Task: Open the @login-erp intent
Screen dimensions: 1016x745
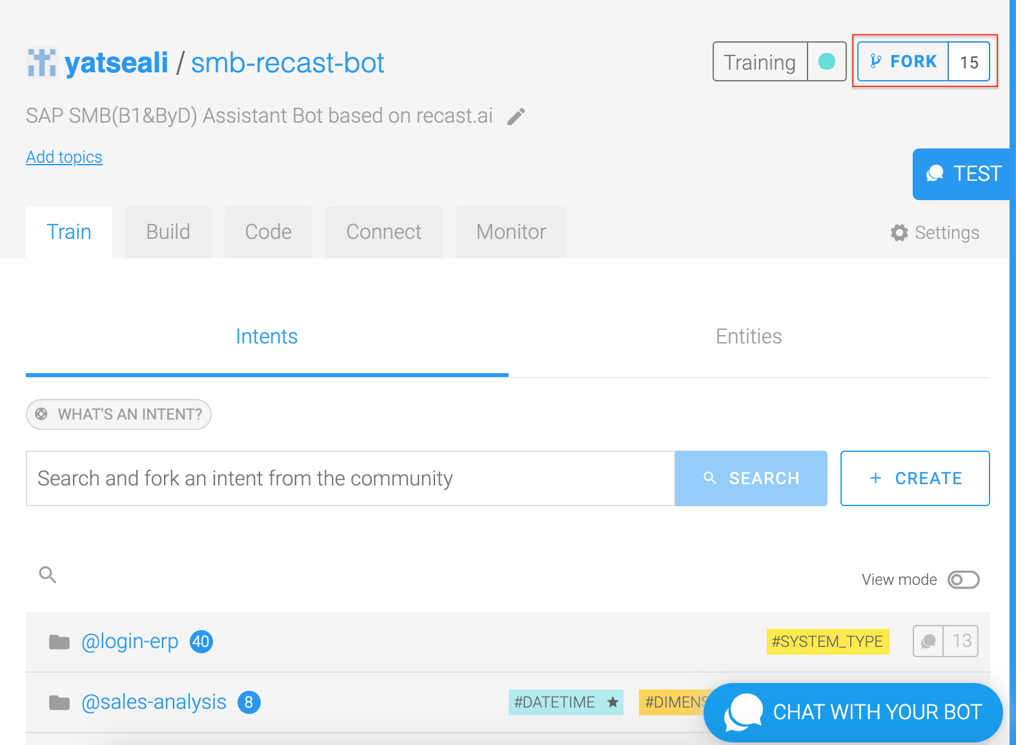Action: [130, 642]
